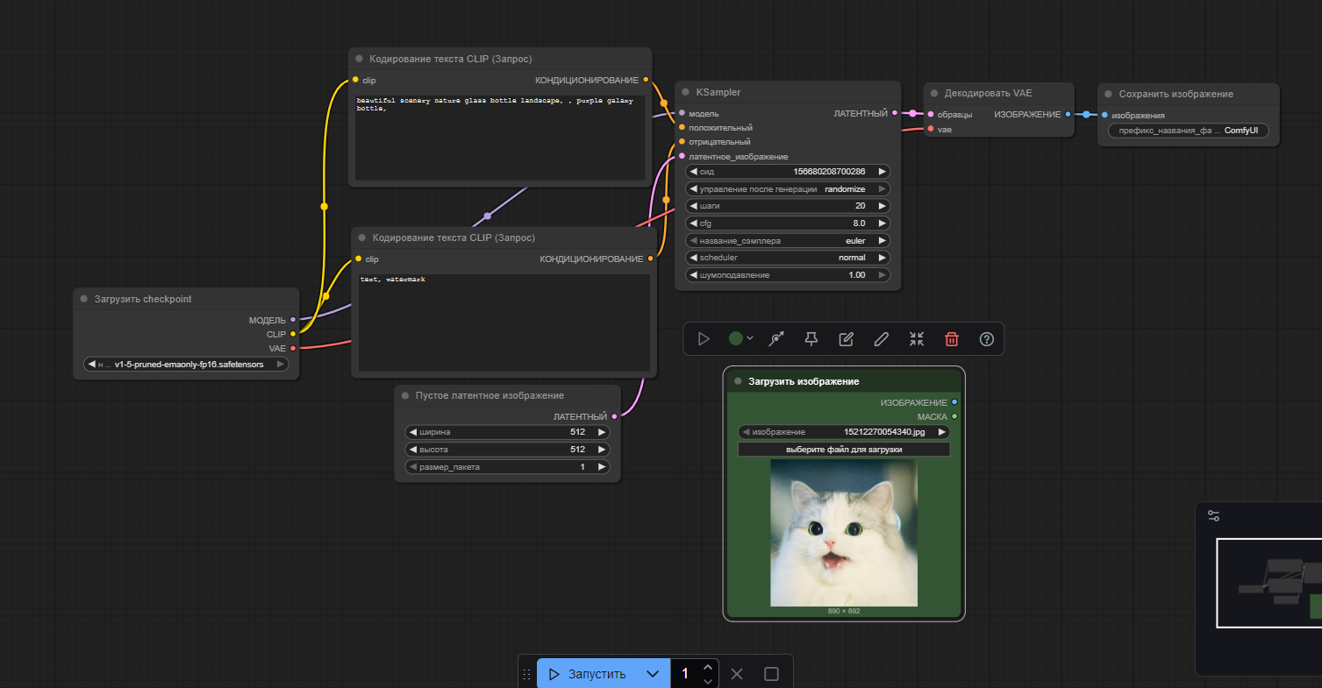Increase batch count with up arrow
Viewport: 1322px width, 688px height.
click(708, 667)
